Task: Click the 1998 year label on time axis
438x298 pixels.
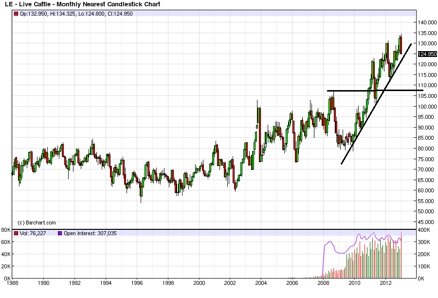Action: coord(168,283)
